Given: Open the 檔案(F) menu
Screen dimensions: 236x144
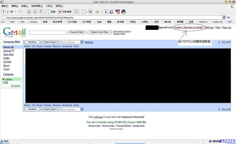Looking at the screenshot, I should (x=5, y=6).
